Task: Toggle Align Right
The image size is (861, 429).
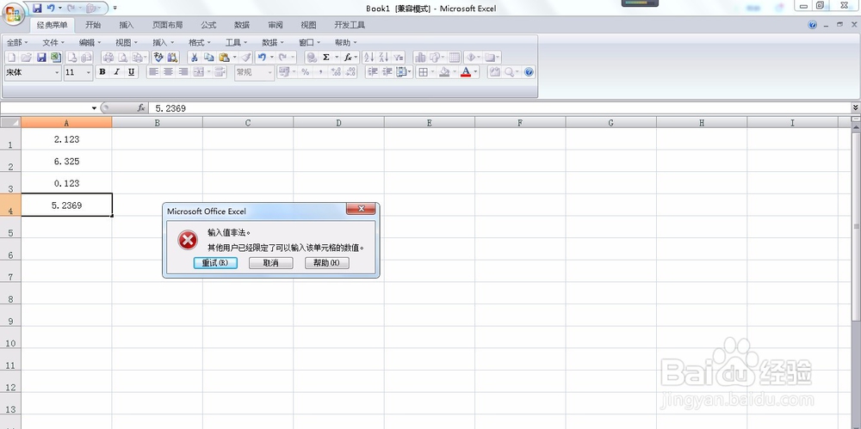Action: [x=183, y=72]
